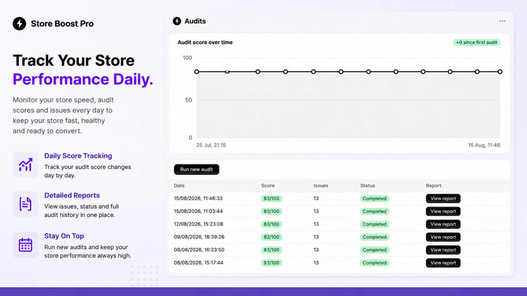527x296 pixels.
Task: Click the Score column header
Action: click(x=268, y=185)
